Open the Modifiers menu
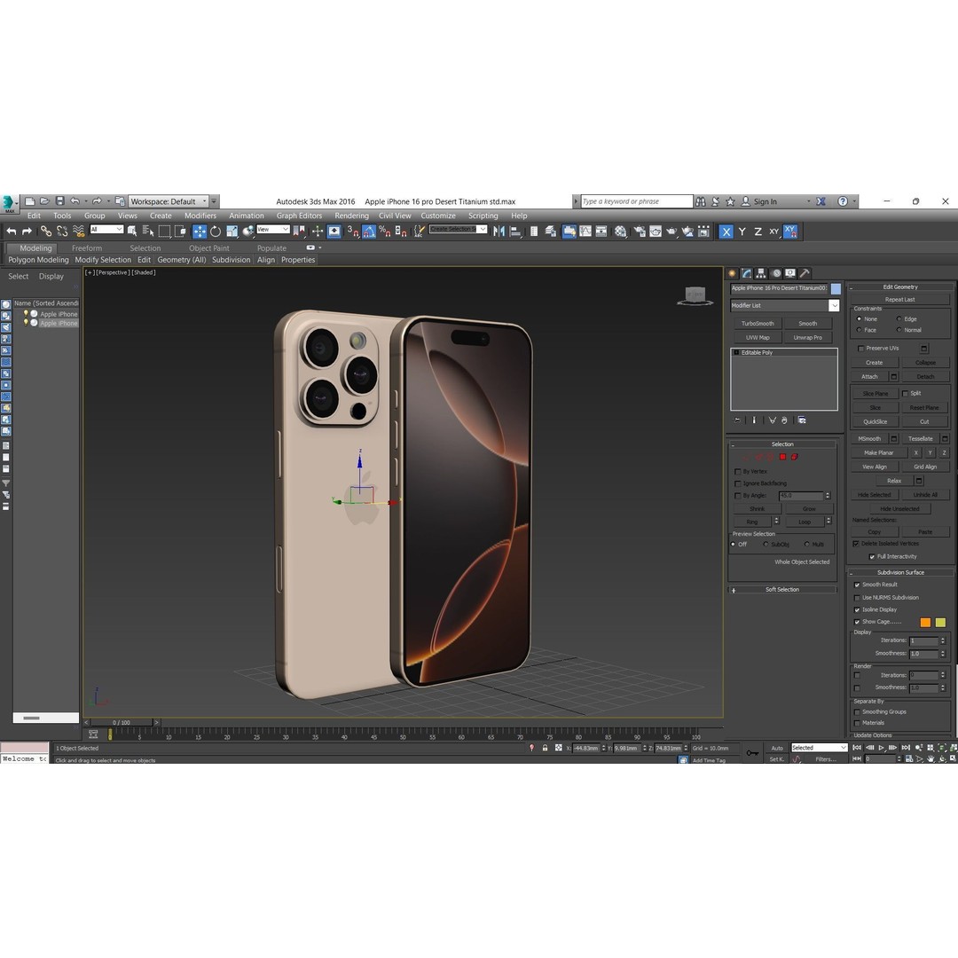958x958 pixels. (200, 216)
